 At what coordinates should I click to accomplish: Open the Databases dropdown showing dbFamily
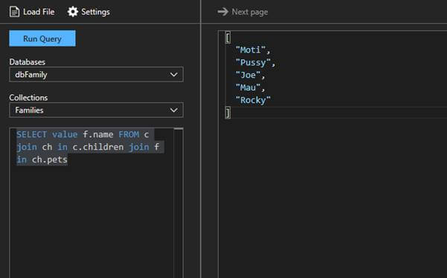coord(97,74)
